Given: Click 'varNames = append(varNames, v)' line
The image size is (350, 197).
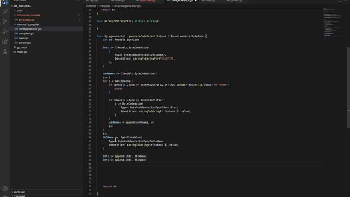Looking at the screenshot, I should pyautogui.click(x=131, y=123).
